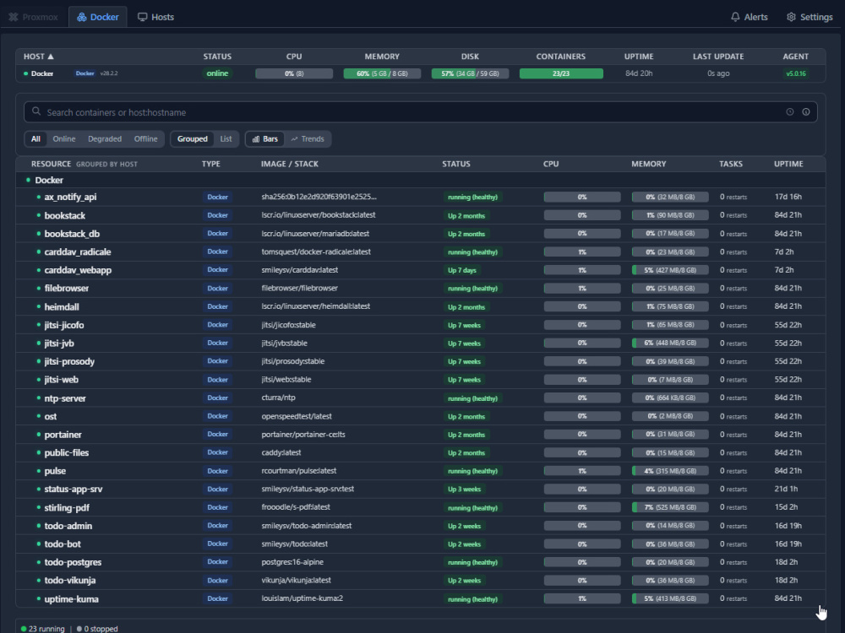Select the Bars display mode
Image resolution: width=845 pixels, height=633 pixels.
coord(265,139)
